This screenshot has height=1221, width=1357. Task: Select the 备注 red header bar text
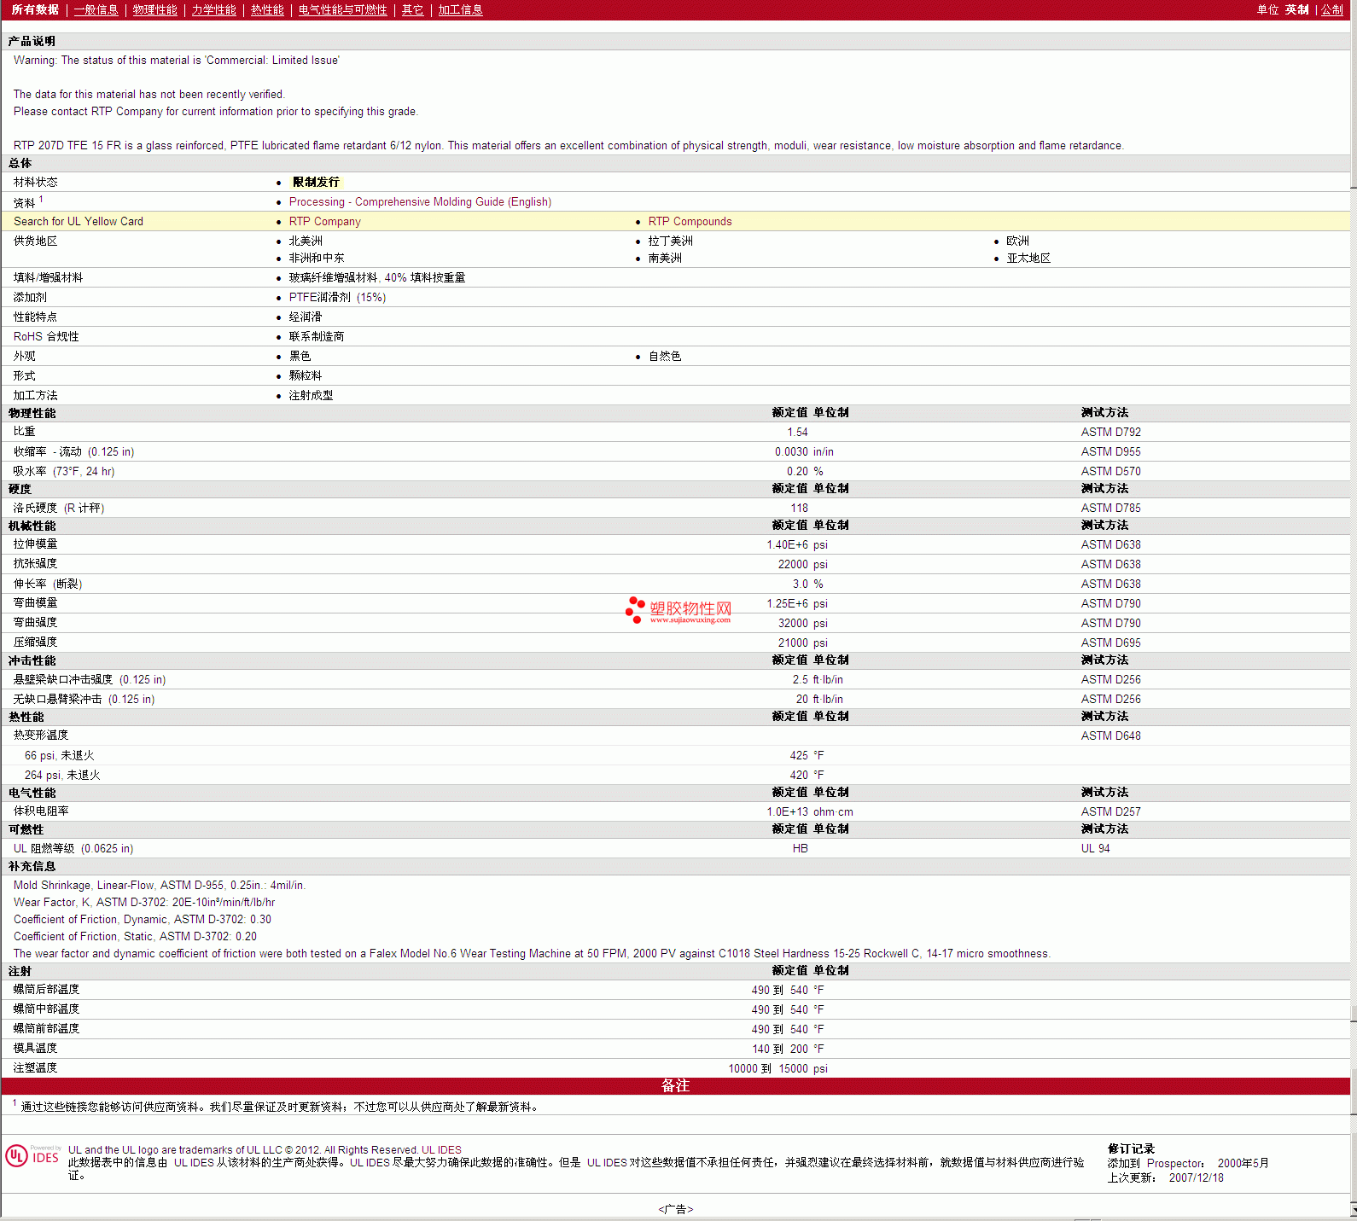[x=675, y=1085]
